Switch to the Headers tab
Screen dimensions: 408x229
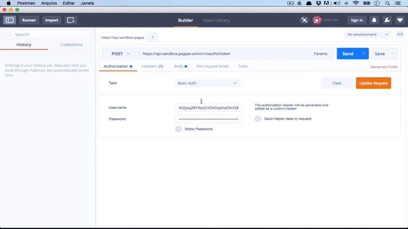152,66
